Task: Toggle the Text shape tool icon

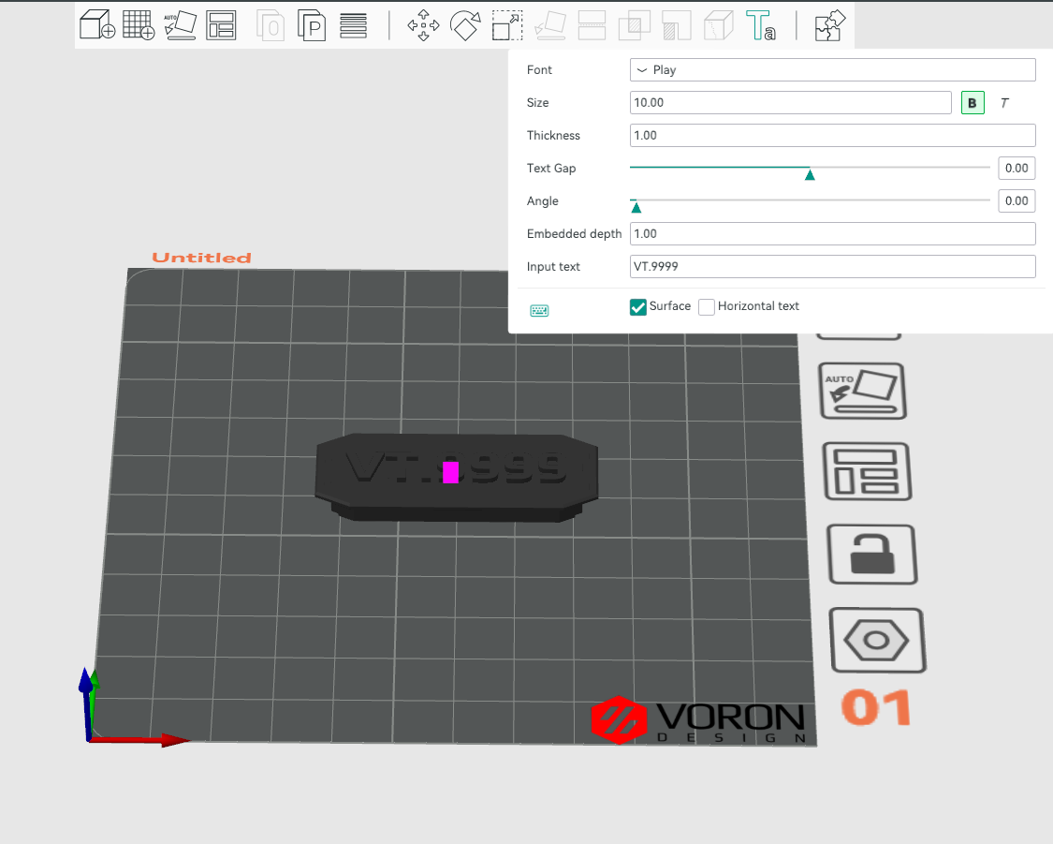Action: coord(760,25)
